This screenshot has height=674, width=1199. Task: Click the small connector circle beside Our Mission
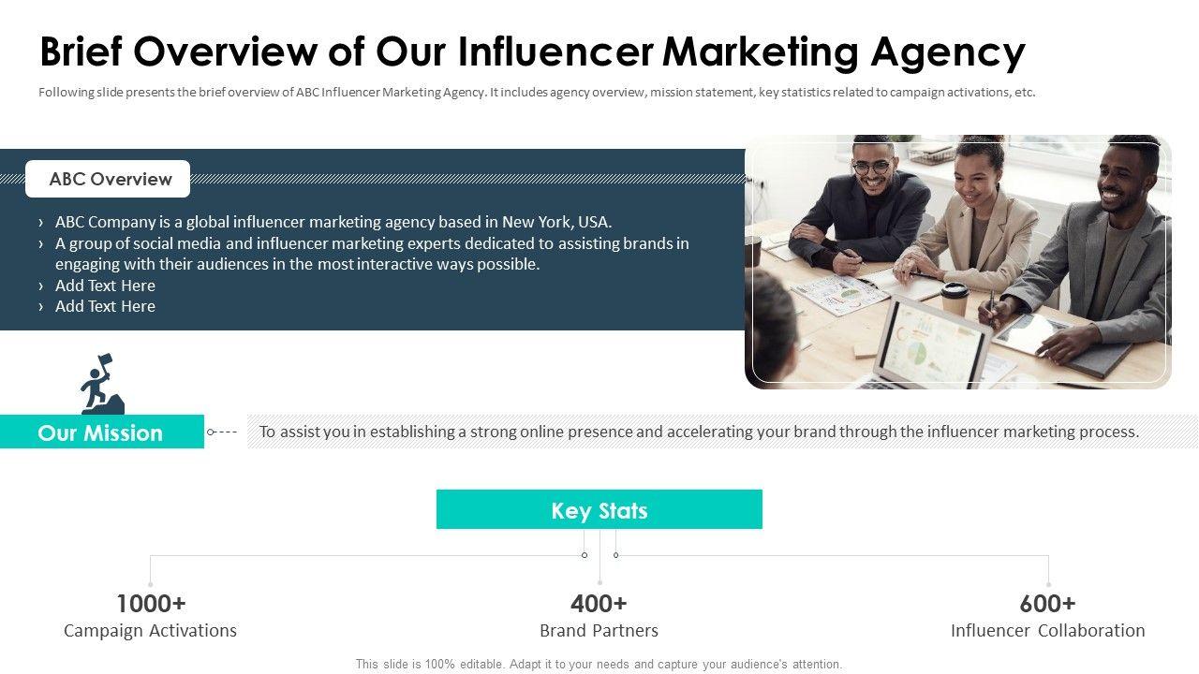click(211, 432)
